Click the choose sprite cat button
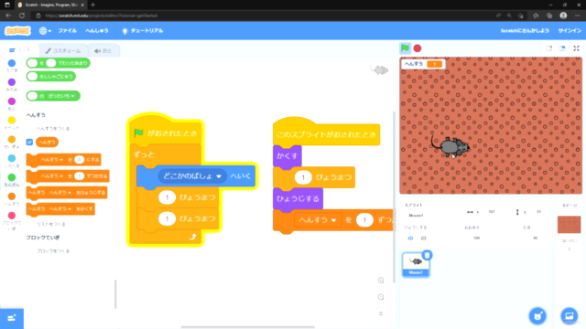Image resolution: width=586 pixels, height=329 pixels. [x=537, y=316]
